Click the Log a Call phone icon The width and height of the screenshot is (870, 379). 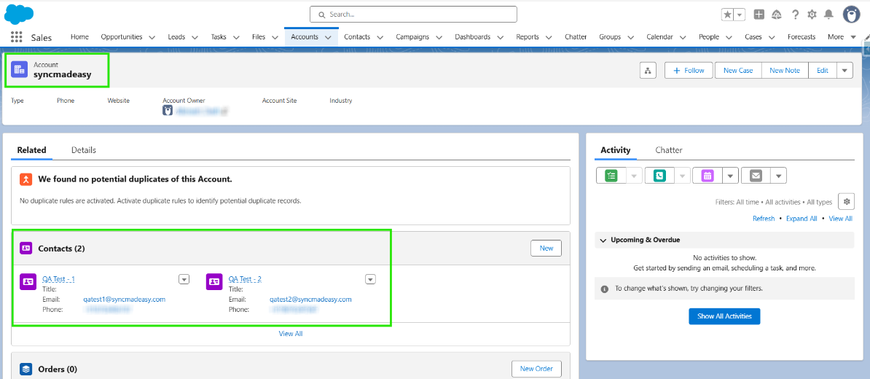point(659,176)
